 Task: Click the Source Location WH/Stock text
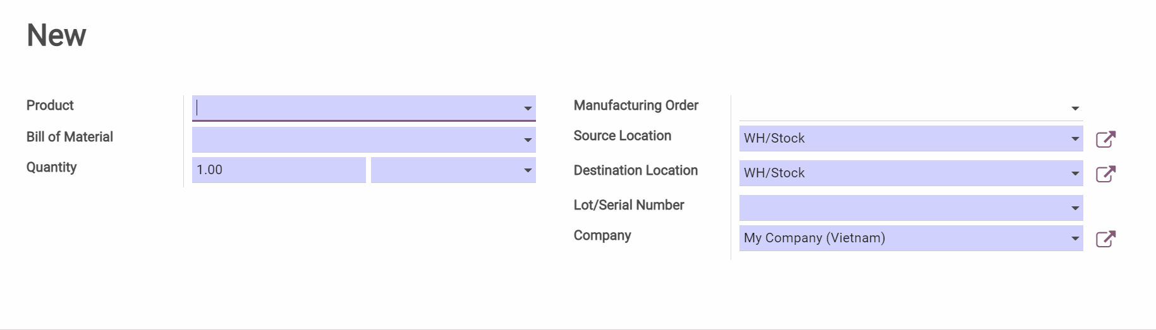point(775,138)
